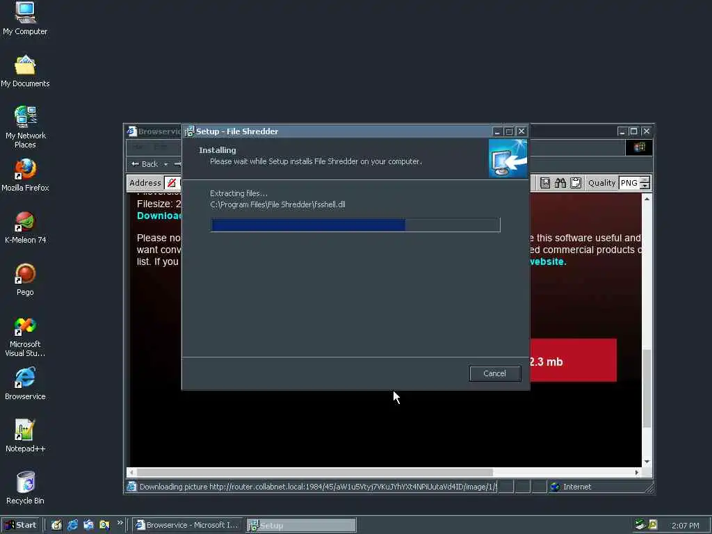Open My Computer desktop icon
The height and width of the screenshot is (534, 712).
point(25,19)
